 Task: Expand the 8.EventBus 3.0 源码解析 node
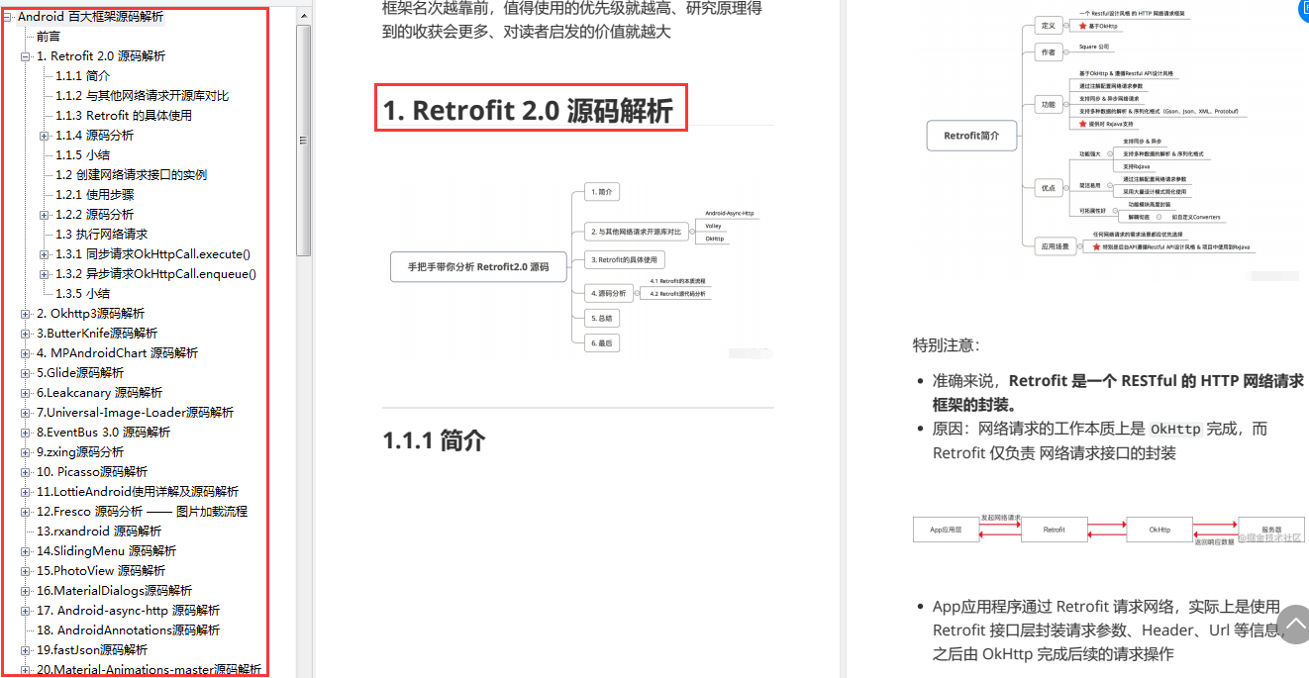(26, 433)
